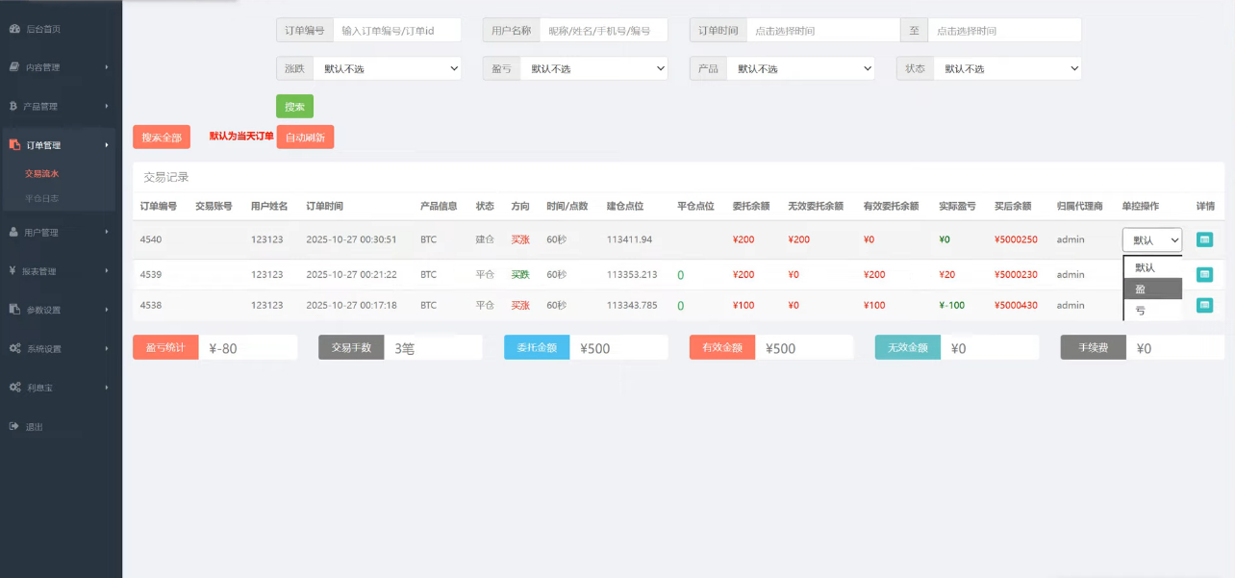Open details icon for order 4538
The image size is (1235, 578).
[x=1204, y=305]
